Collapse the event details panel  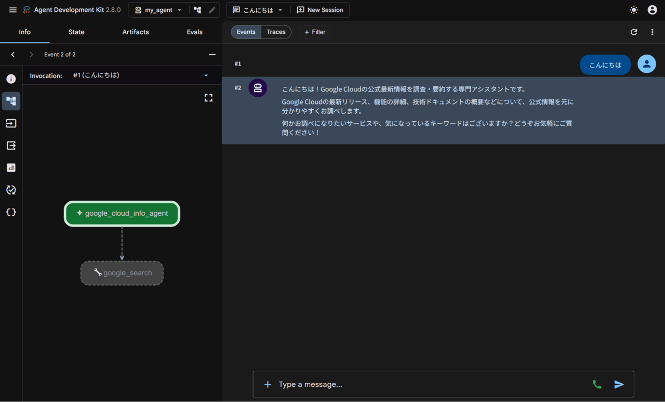click(x=212, y=55)
